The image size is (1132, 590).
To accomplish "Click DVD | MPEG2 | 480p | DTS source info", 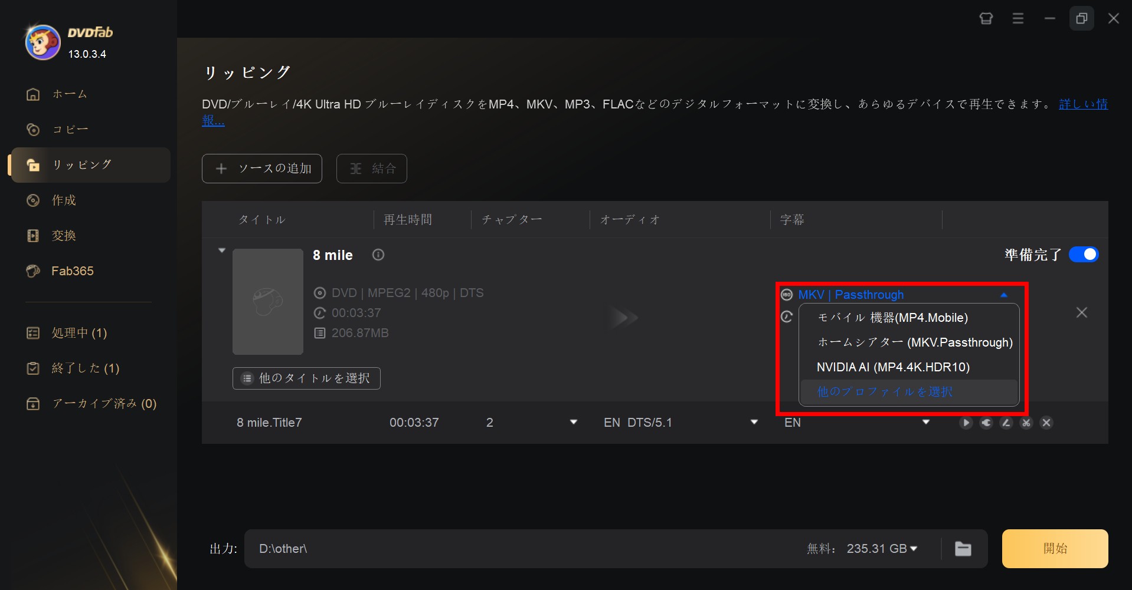I will click(407, 293).
